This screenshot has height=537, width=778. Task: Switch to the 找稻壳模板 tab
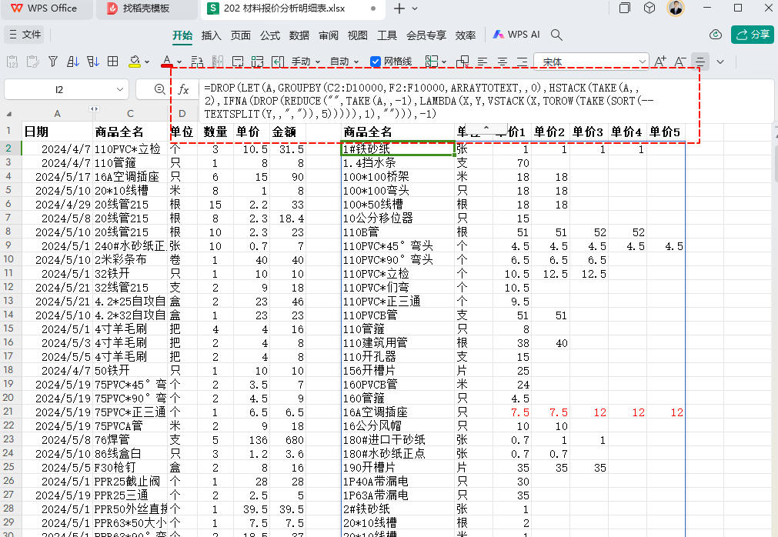(146, 9)
